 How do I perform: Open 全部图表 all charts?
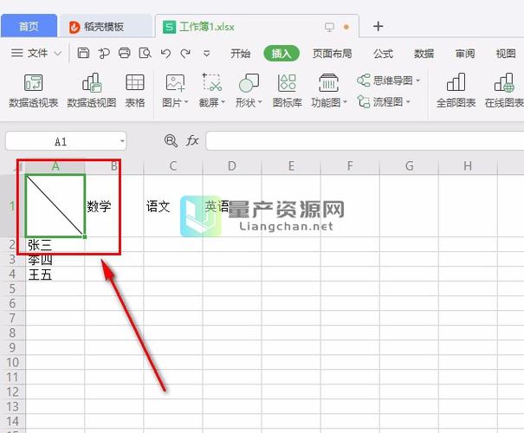[456, 91]
